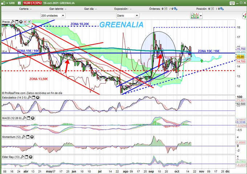This screenshot has height=174, width=247.
Task: Click the green up-arrow icon in Precio toolbar
Action: coord(29,22)
